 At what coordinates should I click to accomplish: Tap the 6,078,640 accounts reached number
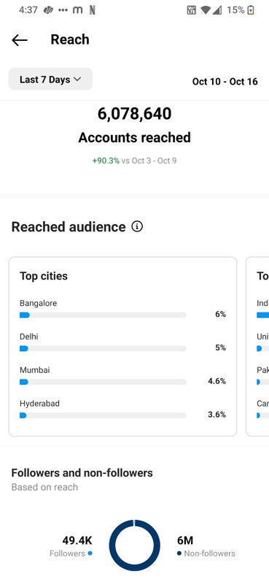134,114
